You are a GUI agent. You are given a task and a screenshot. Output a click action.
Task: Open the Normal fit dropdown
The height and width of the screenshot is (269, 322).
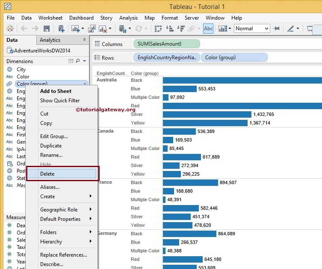[251, 29]
